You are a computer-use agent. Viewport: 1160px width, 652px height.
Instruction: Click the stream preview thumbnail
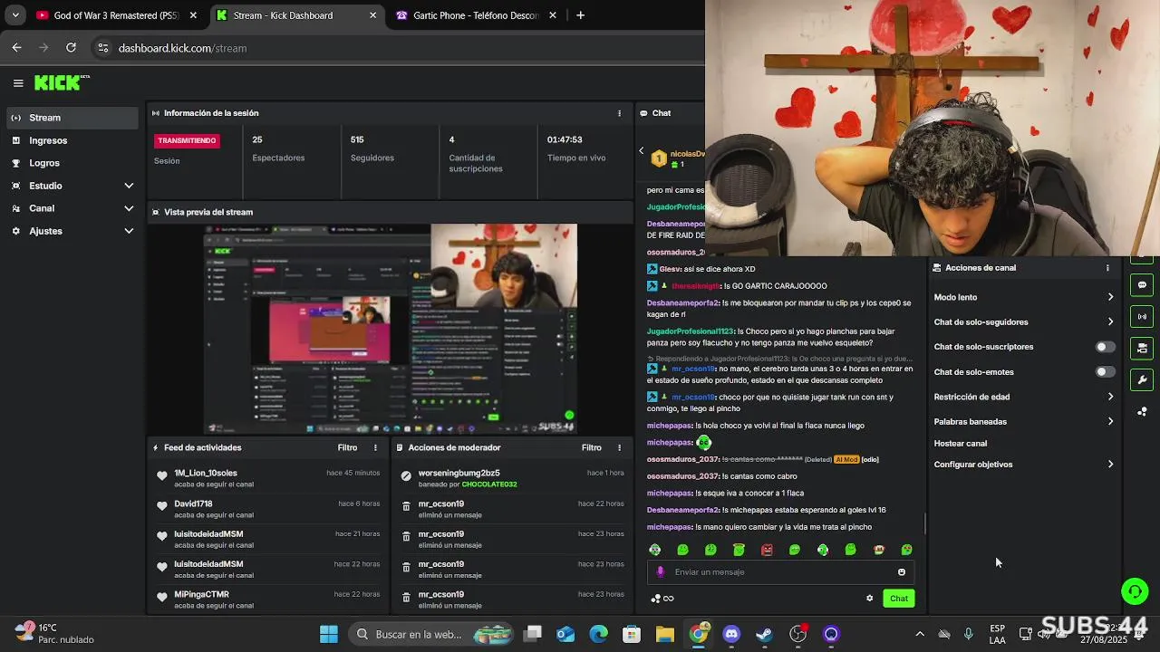point(390,329)
